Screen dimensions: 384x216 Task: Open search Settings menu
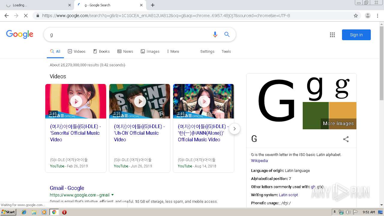(x=207, y=52)
